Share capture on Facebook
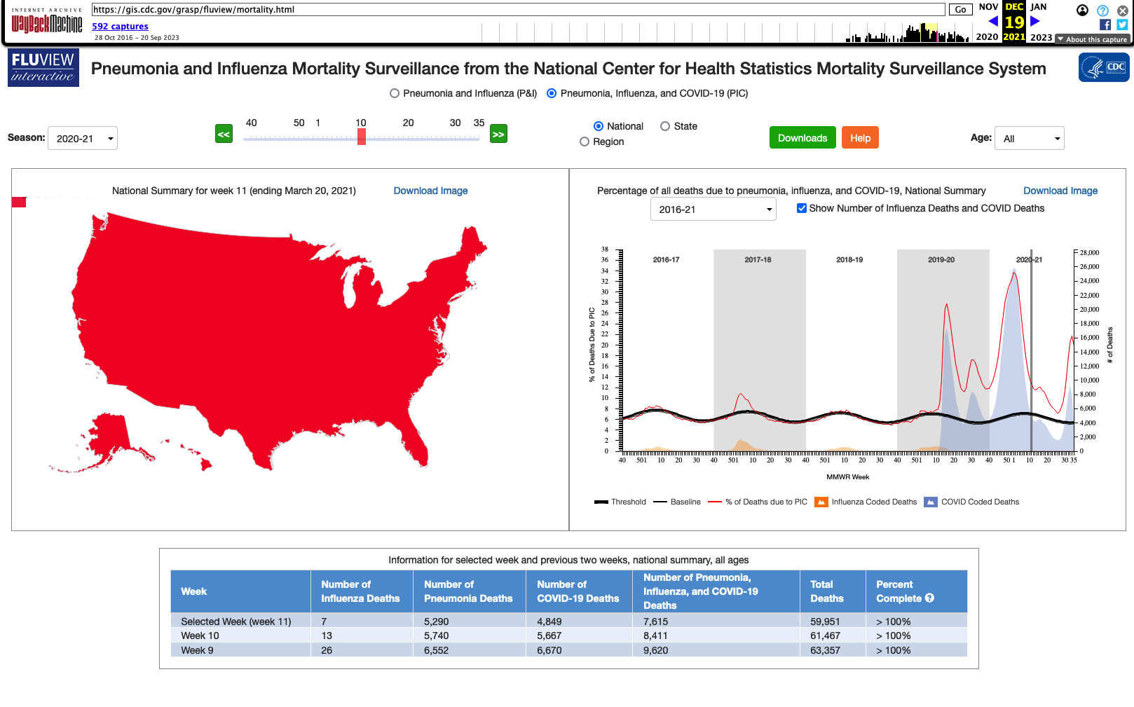 pos(1105,25)
